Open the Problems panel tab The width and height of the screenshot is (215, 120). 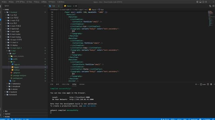point(51,84)
